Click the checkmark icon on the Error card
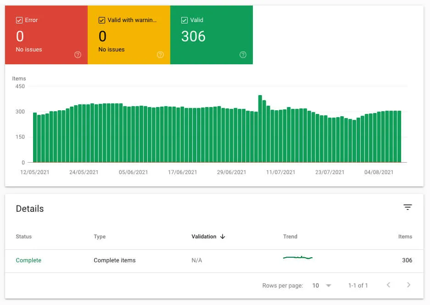Viewport: 430px width, 305px height. (x=19, y=20)
